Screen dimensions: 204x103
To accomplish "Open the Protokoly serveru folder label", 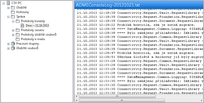I will (x=33, y=30).
